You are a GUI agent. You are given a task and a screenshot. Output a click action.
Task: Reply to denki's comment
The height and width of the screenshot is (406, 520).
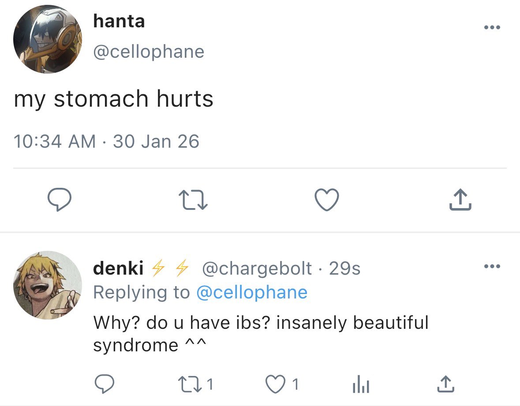105,384
